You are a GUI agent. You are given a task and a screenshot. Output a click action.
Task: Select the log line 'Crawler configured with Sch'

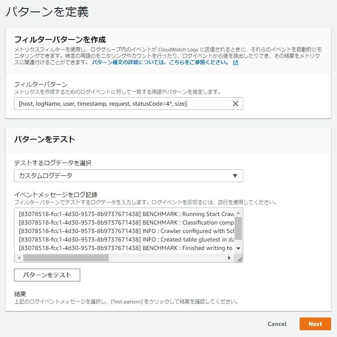coord(126,231)
